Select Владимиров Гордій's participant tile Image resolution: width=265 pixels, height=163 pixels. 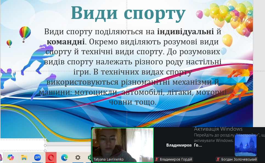[x=184, y=145]
